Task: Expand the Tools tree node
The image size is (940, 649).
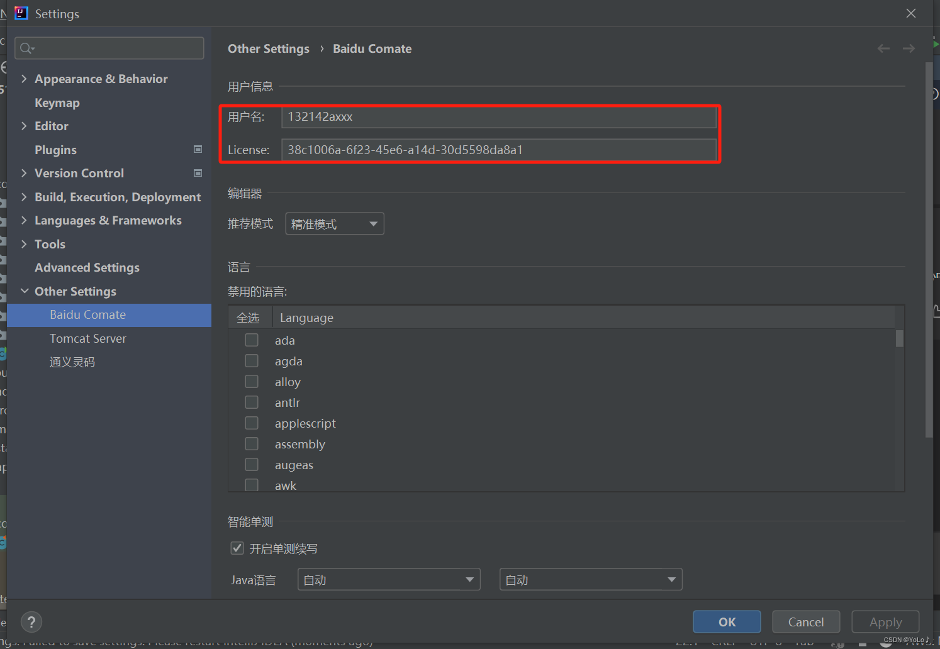Action: click(x=24, y=244)
